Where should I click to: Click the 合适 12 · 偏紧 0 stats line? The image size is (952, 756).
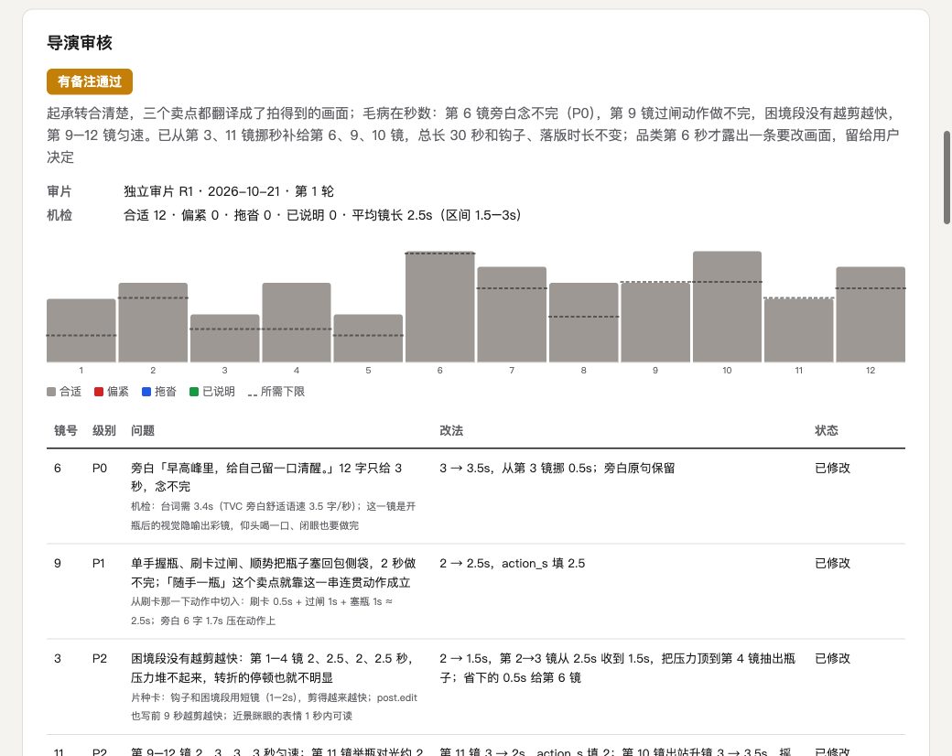tap(322, 215)
